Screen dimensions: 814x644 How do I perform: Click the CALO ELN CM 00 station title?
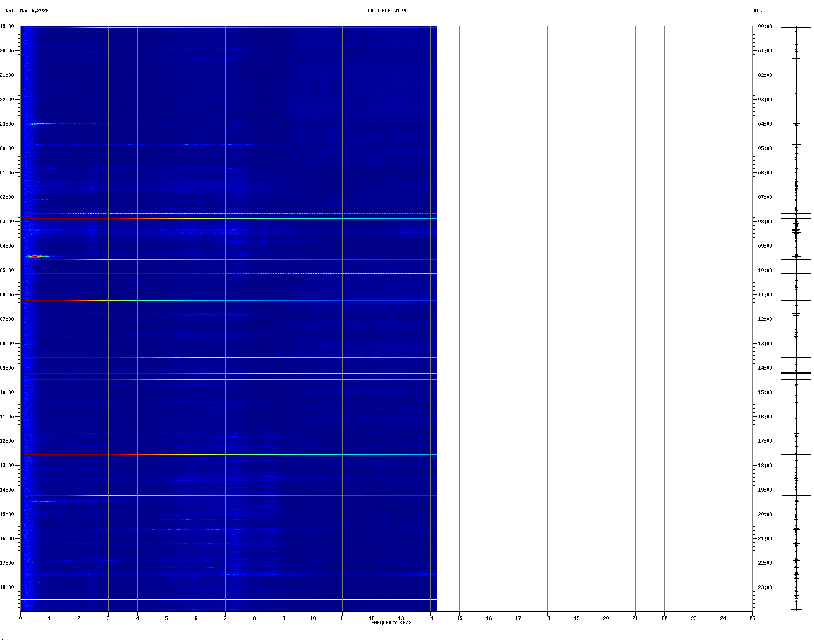coord(387,11)
